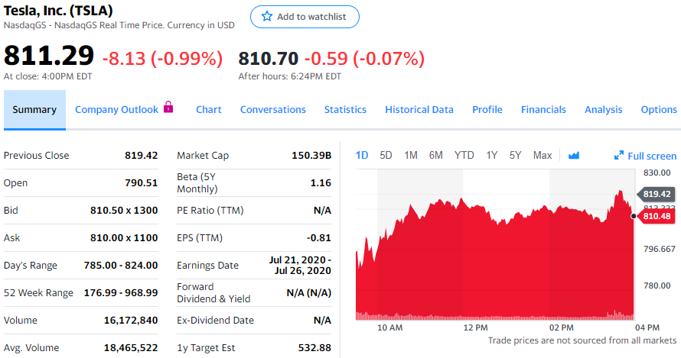Open the Options tab
Viewport: 681px width, 358px height.
tap(659, 109)
